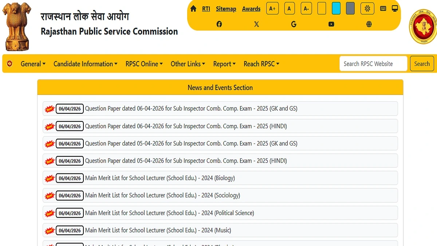Click the Facebook social icon

coord(219,24)
